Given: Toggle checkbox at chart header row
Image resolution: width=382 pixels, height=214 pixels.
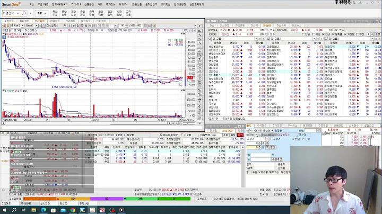Looking at the screenshot, I should [6, 30].
